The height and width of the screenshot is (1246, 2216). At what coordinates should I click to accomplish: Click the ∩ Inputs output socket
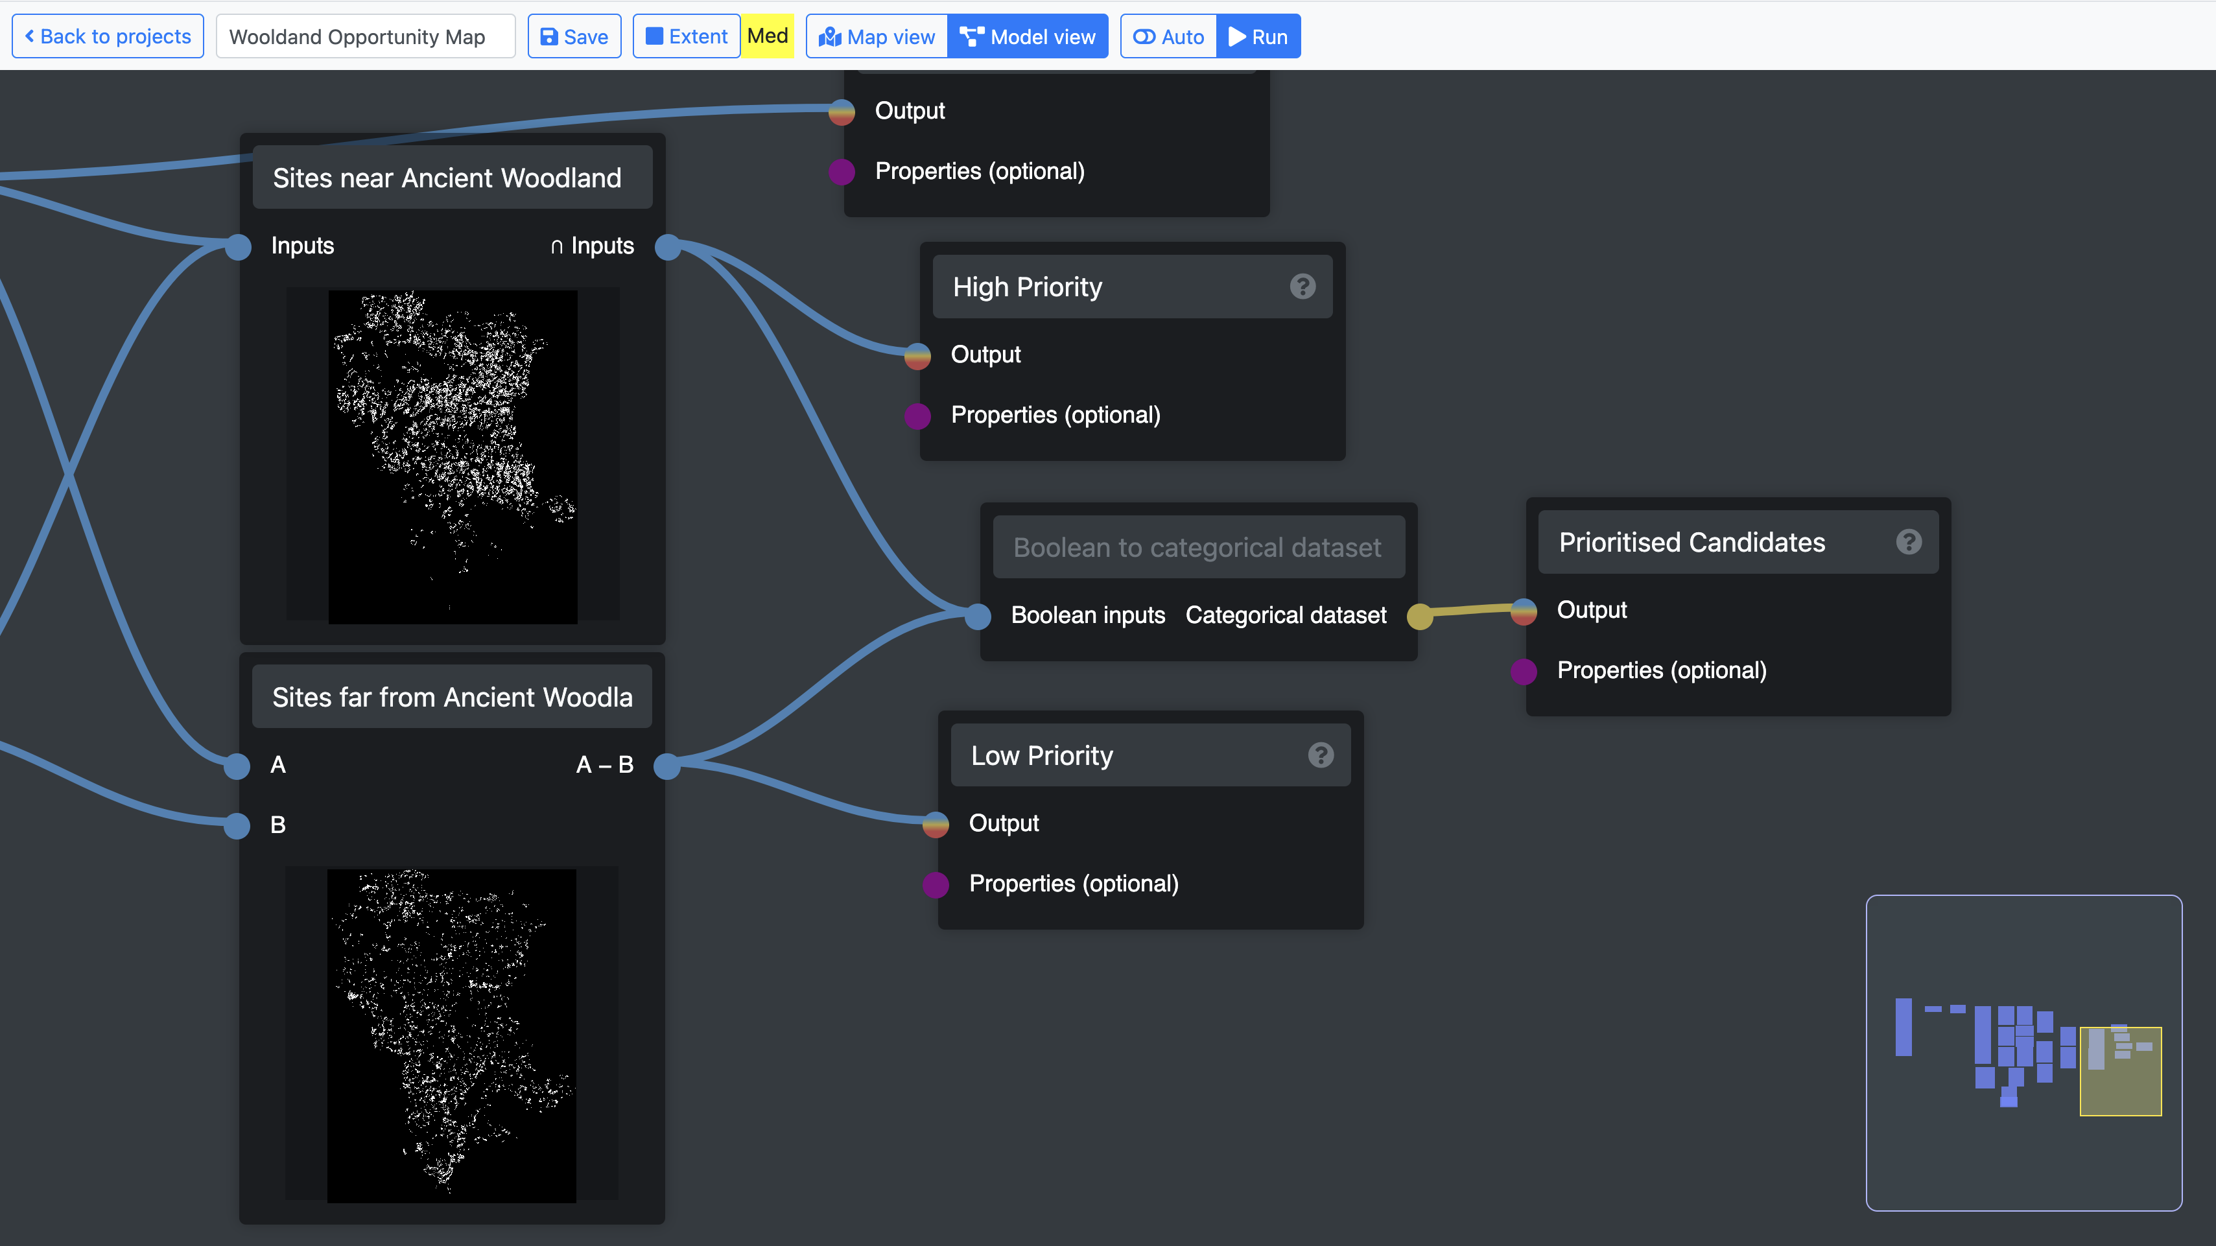point(668,247)
